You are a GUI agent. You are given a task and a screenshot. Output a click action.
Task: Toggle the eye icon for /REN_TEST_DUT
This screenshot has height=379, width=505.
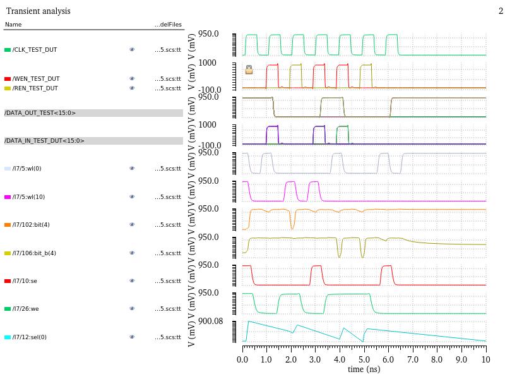pos(132,88)
